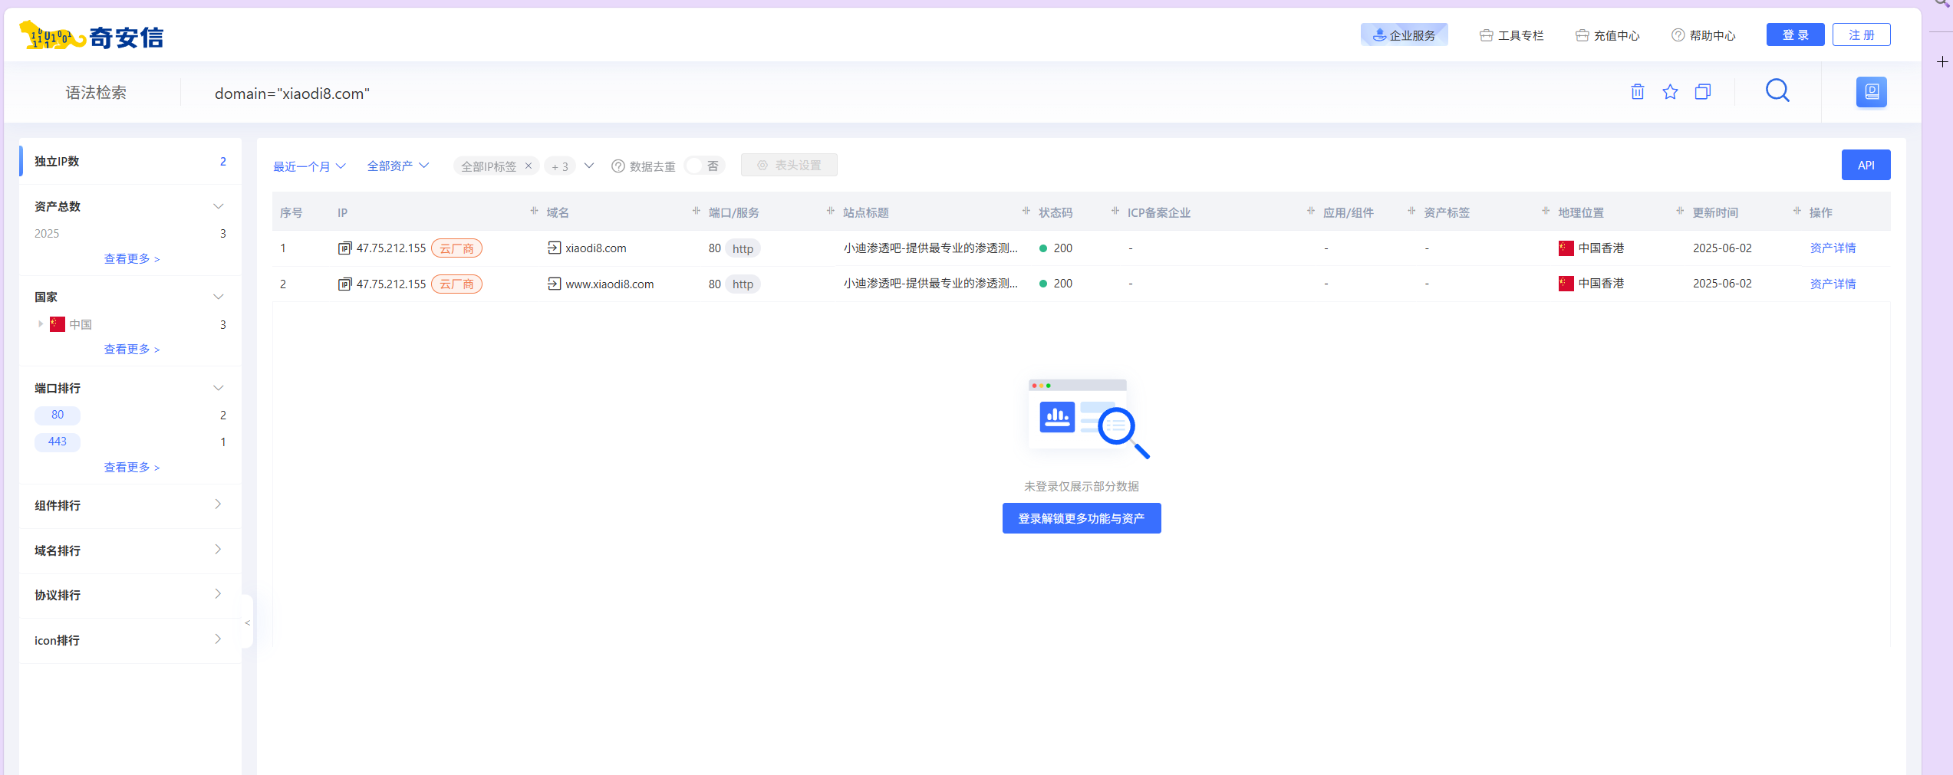Expand the 中国 country tree node
The height and width of the screenshot is (775, 1953).
[x=40, y=324]
